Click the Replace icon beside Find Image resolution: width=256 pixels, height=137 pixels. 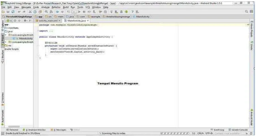pos(51,12)
